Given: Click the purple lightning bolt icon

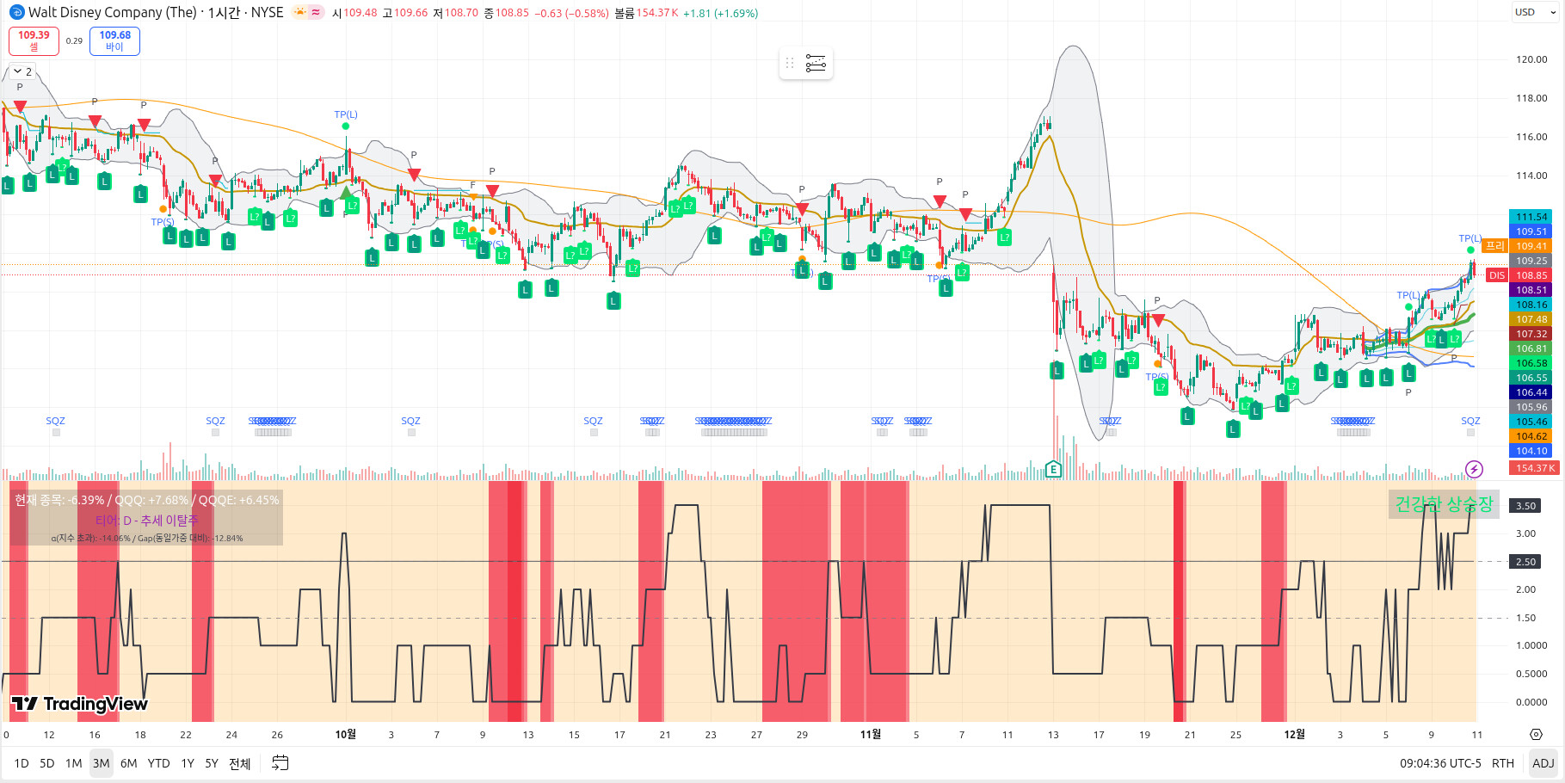Looking at the screenshot, I should click(x=1474, y=469).
